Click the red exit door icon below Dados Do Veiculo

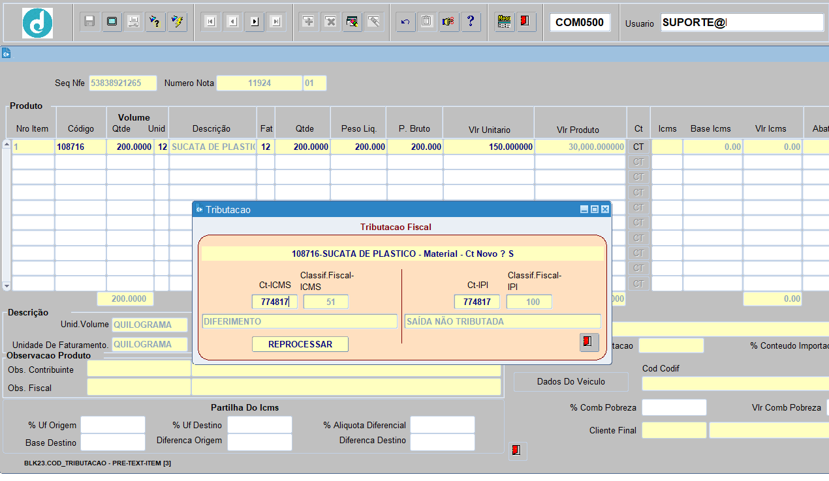517,450
